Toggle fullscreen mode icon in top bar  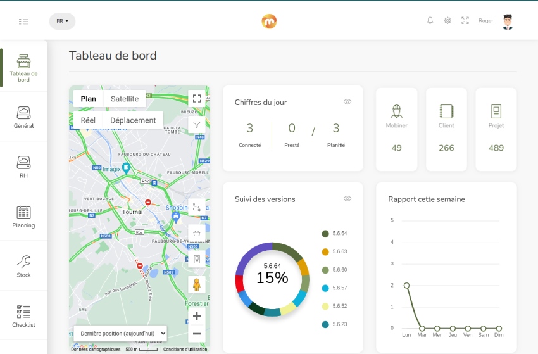coord(465,21)
